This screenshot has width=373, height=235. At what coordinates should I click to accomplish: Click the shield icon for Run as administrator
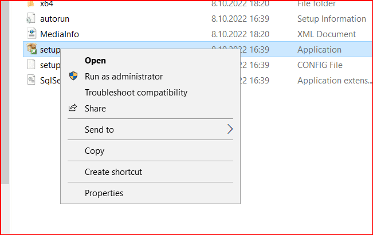coord(73,77)
